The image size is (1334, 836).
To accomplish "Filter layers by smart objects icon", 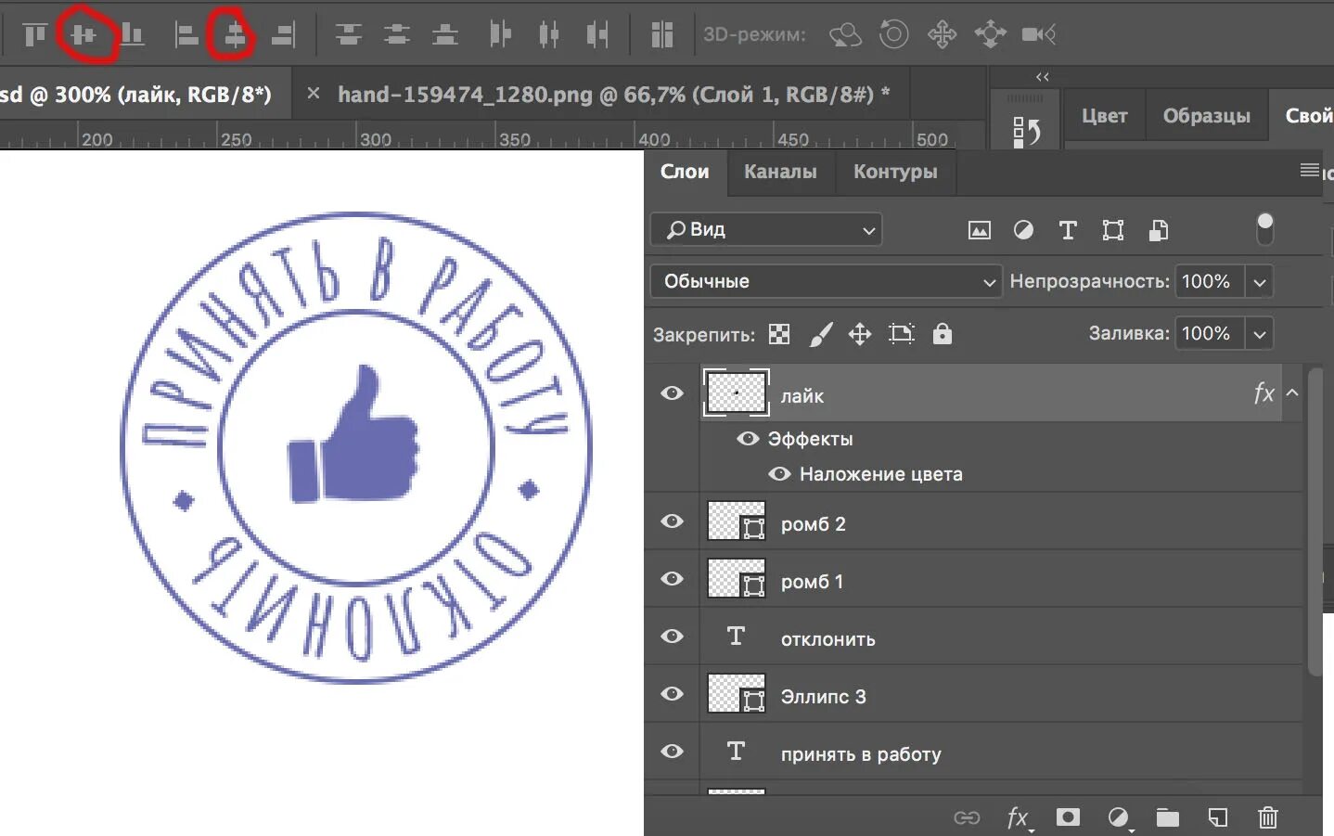I will [1159, 230].
